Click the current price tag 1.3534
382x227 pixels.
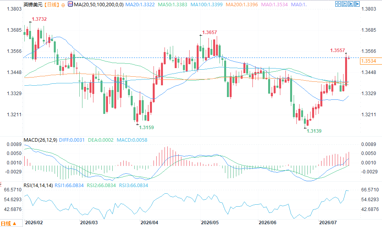(x=368, y=61)
